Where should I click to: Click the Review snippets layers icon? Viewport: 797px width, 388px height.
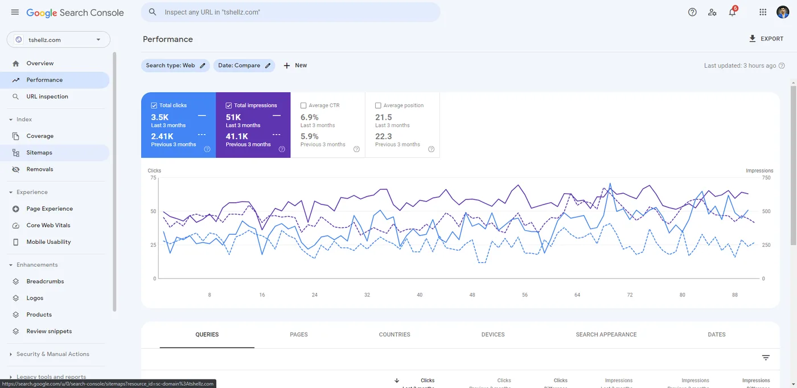tap(15, 331)
